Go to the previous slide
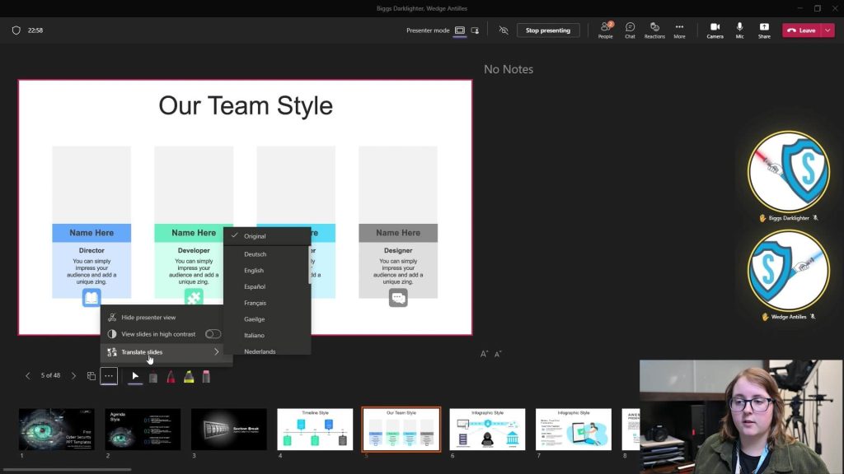844x474 pixels. pyautogui.click(x=27, y=375)
